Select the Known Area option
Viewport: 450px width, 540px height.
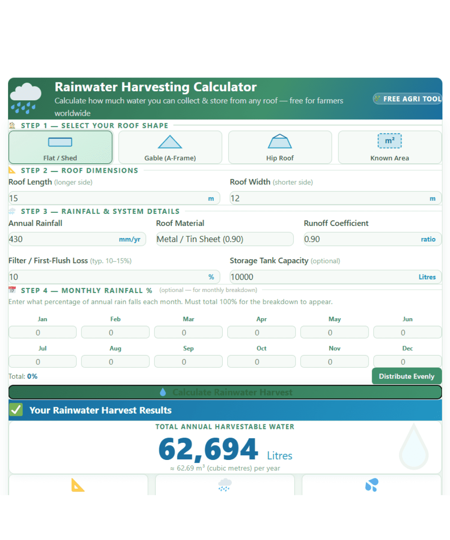[x=390, y=147]
